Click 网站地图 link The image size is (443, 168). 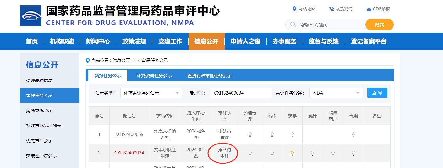pyautogui.click(x=307, y=9)
